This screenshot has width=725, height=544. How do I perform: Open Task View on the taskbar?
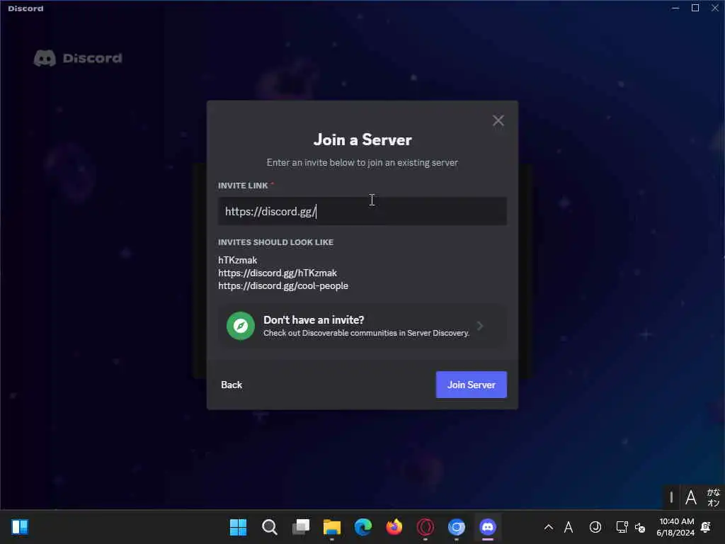(x=300, y=527)
